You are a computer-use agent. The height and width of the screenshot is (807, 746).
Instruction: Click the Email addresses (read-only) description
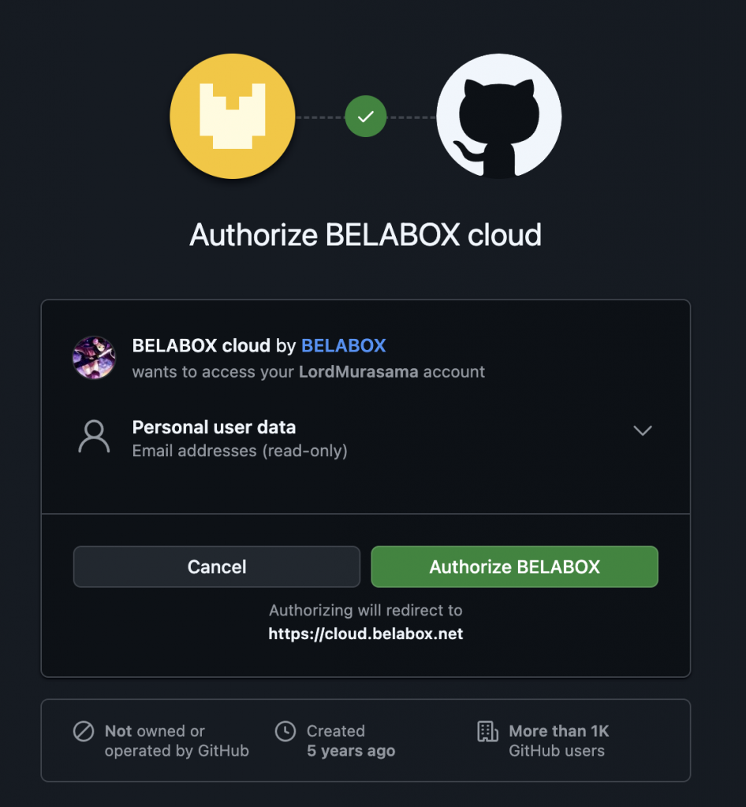pos(240,451)
